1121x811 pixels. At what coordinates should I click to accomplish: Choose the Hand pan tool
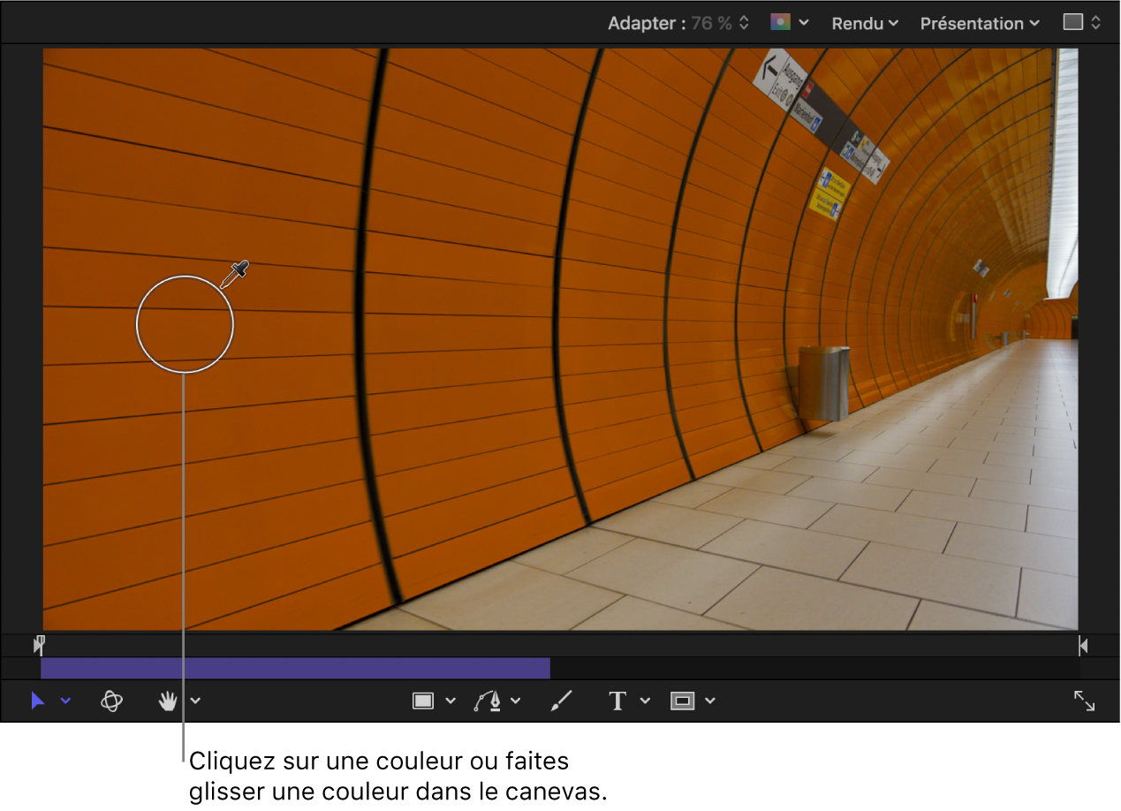tap(168, 701)
